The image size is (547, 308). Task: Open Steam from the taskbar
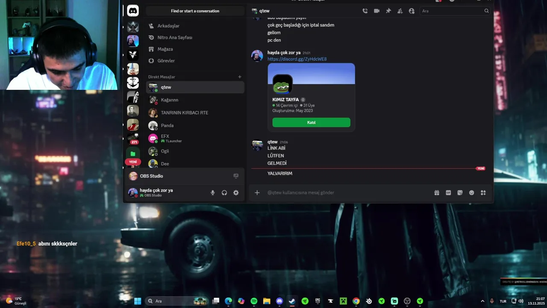click(x=292, y=301)
